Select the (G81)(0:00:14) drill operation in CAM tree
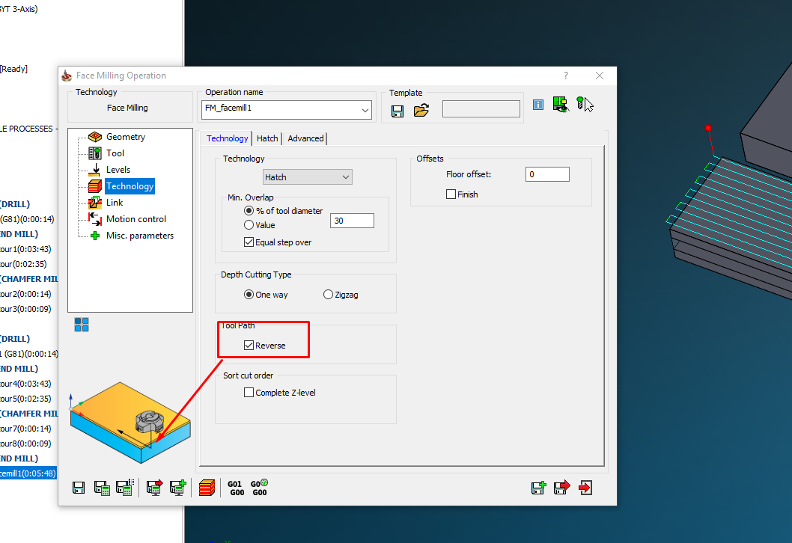The width and height of the screenshot is (792, 543). coord(27,219)
